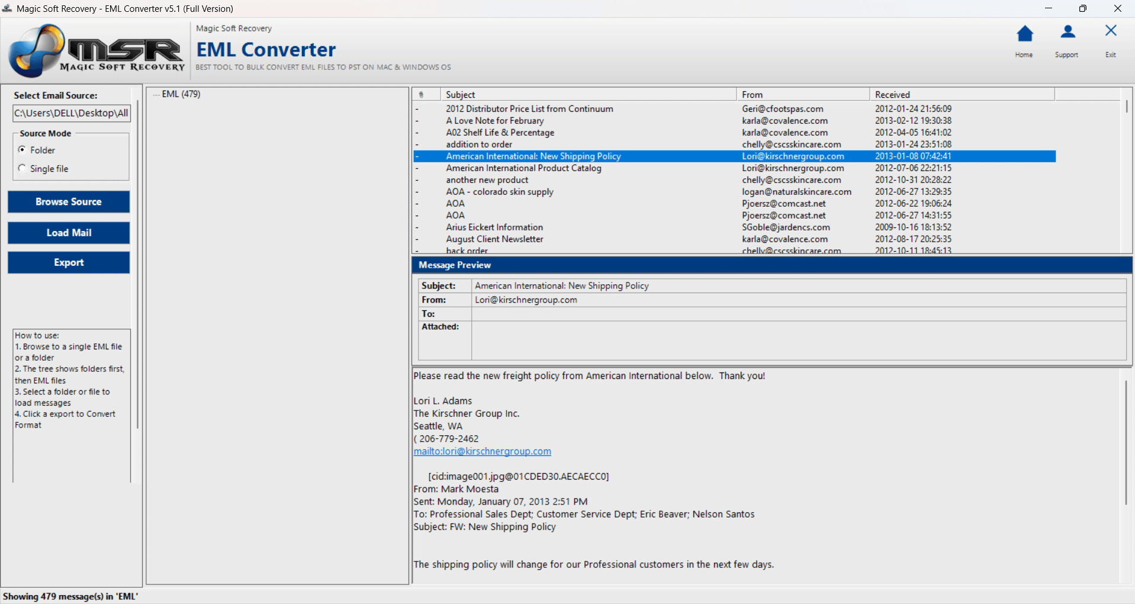Open Support via person icon
The height and width of the screenshot is (604, 1135).
pyautogui.click(x=1068, y=32)
